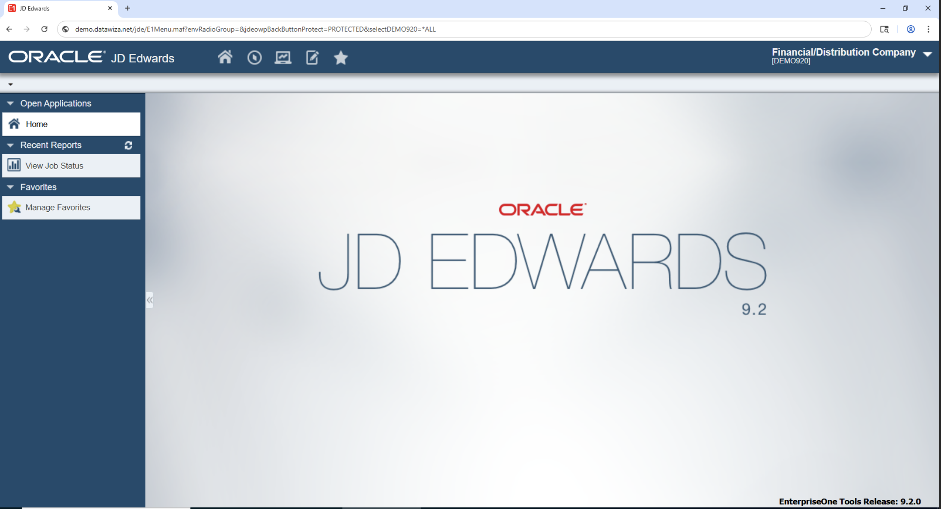Collapse the Favorites section
Screen dimensions: 941x509
click(10, 187)
